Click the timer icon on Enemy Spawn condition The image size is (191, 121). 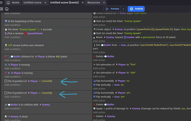pyautogui.click(x=6, y=29)
